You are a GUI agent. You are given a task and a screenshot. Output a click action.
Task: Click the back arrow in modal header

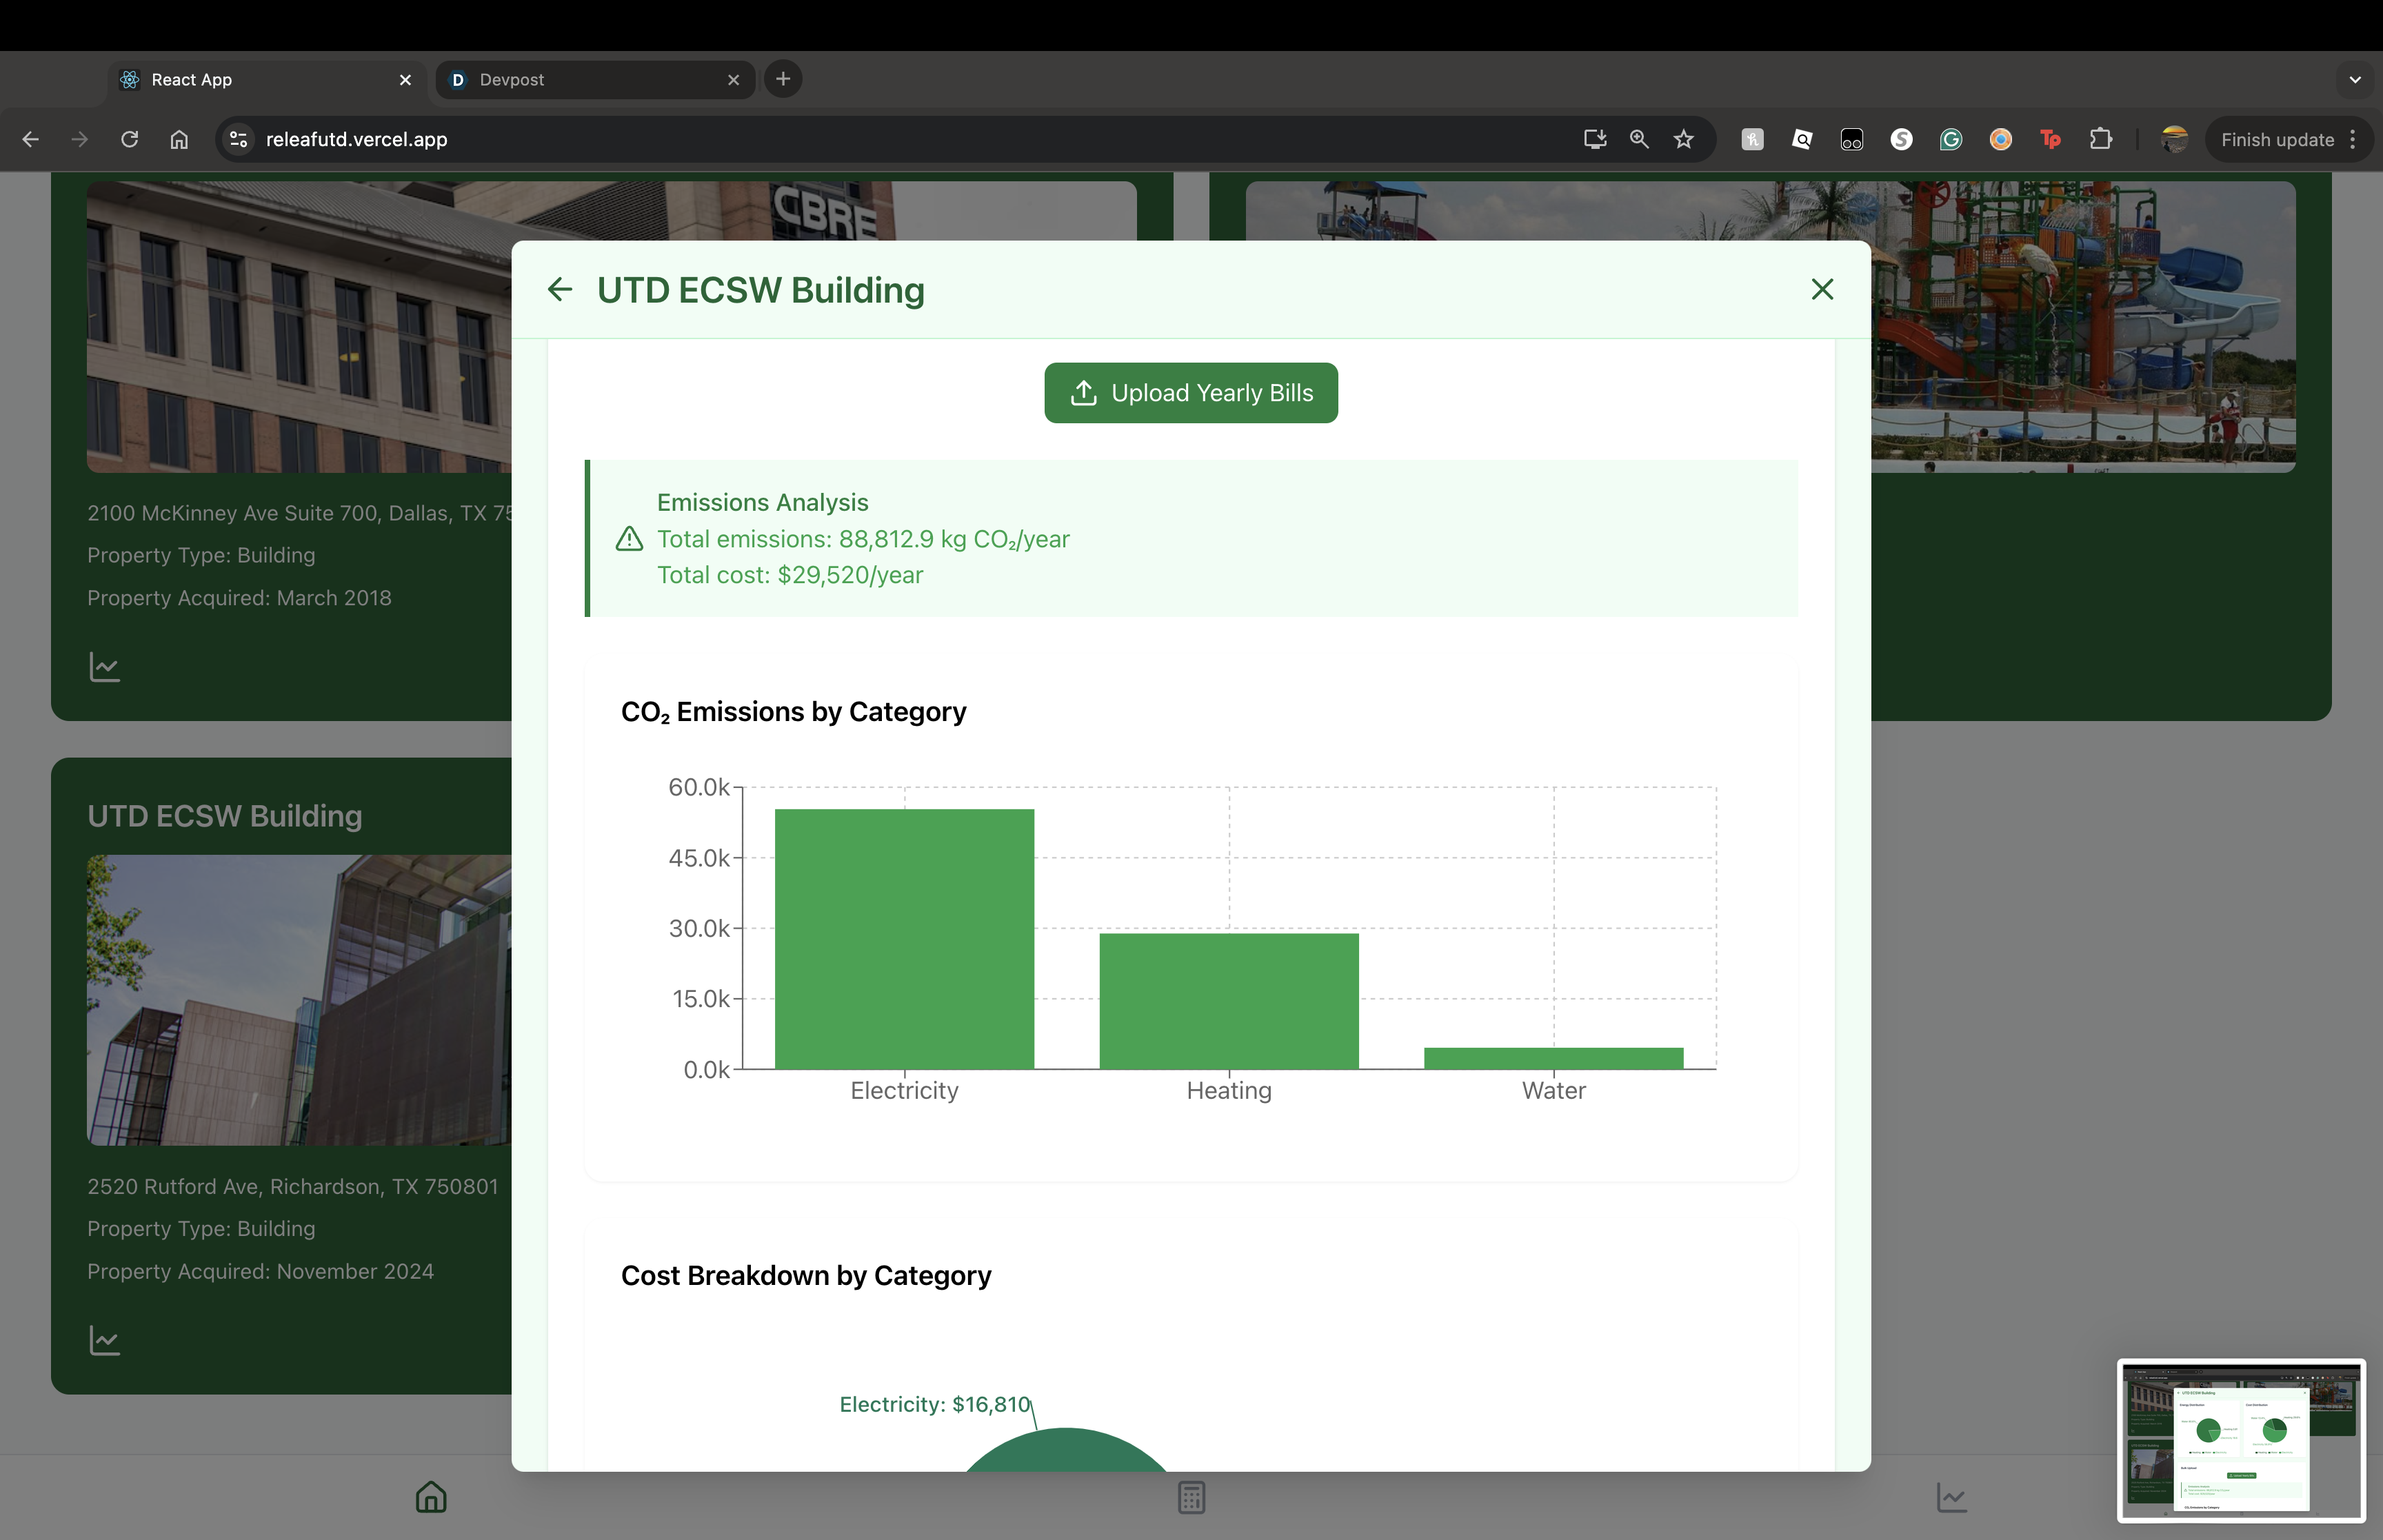coord(560,290)
